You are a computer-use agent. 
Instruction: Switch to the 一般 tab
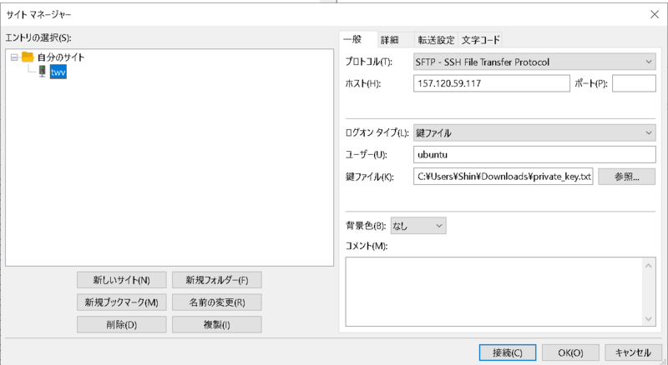point(358,39)
